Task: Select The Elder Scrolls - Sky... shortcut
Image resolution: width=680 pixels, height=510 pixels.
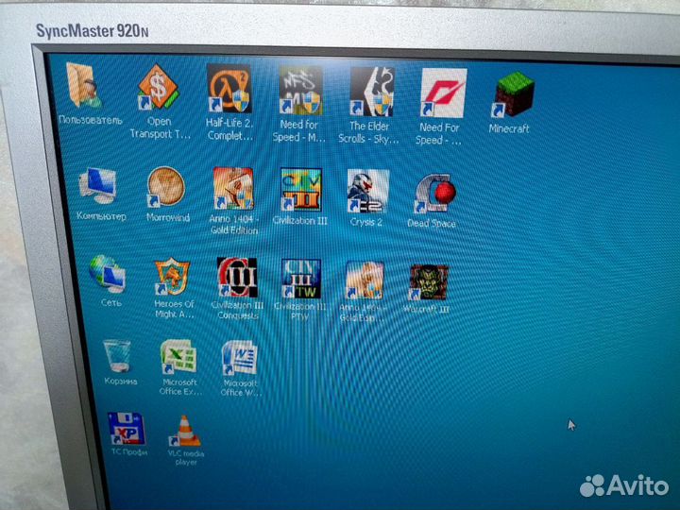Action: point(372,92)
